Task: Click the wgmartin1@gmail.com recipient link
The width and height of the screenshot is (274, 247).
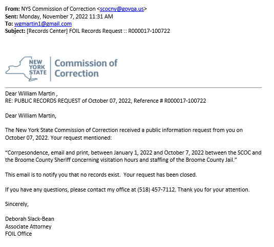Action: 43,24
